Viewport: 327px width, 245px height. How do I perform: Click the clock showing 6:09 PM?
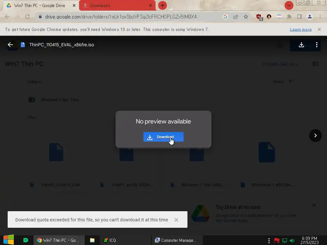pyautogui.click(x=309, y=240)
